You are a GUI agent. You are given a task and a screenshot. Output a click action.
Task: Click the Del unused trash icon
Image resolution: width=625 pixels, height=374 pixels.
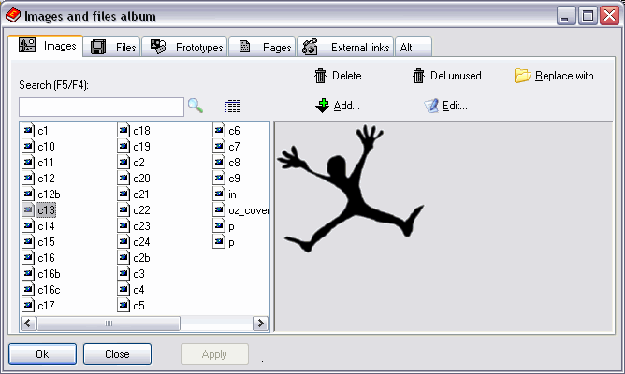click(x=419, y=76)
